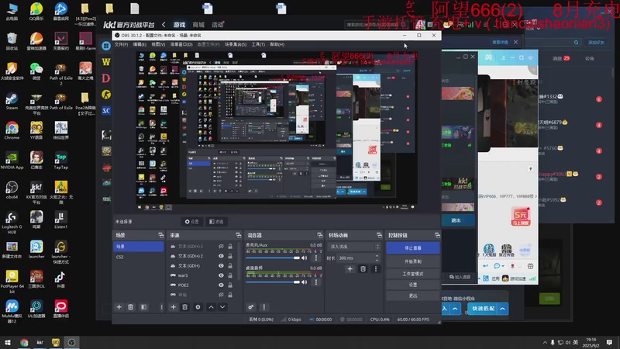Pop out the scenes dock

click(x=160, y=235)
